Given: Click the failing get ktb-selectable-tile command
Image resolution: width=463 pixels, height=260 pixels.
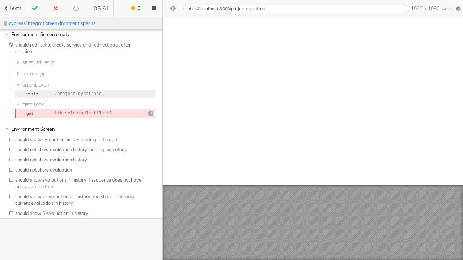Looking at the screenshot, I should (83, 113).
